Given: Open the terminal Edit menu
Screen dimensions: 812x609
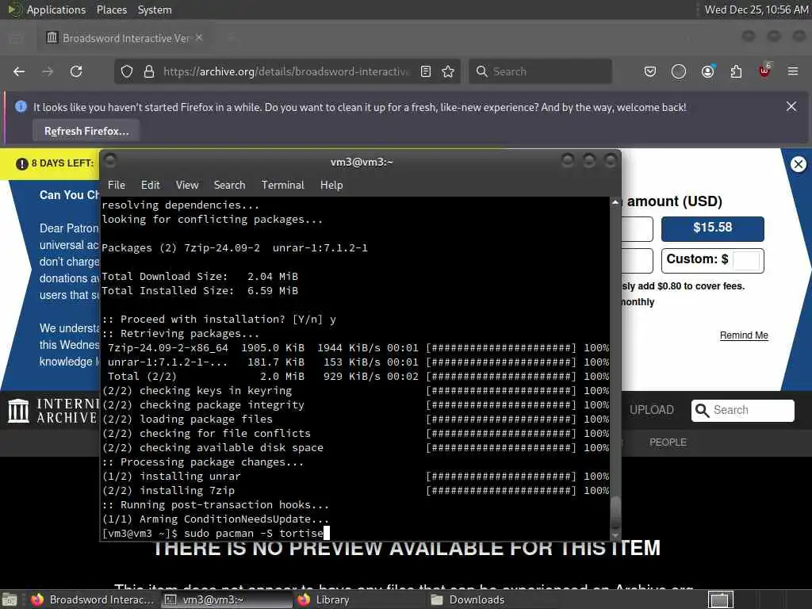Looking at the screenshot, I should point(150,185).
